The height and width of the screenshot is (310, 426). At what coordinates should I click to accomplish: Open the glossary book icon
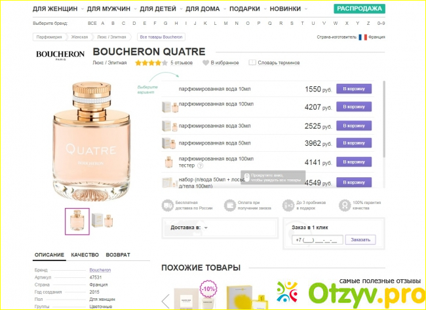click(252, 63)
